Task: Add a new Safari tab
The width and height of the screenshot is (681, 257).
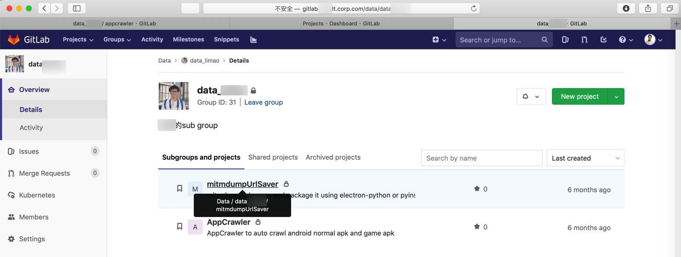Action: (x=676, y=23)
